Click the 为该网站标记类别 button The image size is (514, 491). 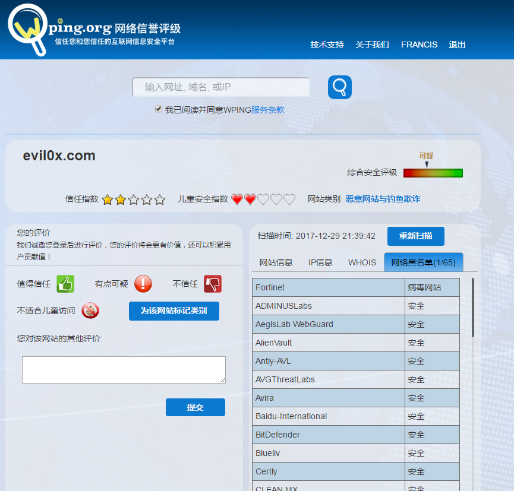[174, 311]
